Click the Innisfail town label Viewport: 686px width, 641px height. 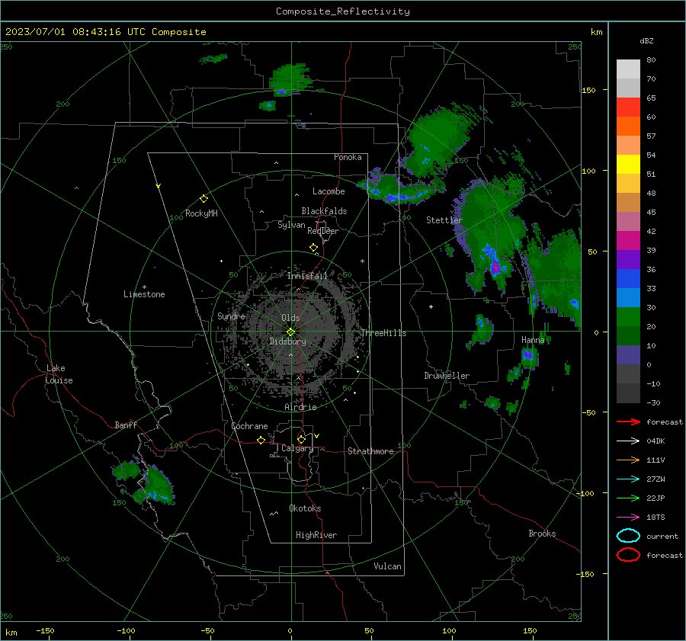pyautogui.click(x=307, y=276)
